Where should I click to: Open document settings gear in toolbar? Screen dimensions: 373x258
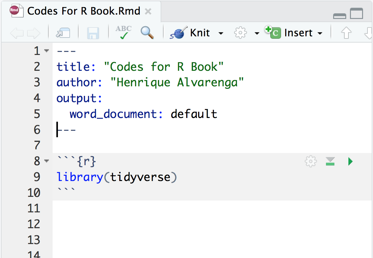pos(240,33)
